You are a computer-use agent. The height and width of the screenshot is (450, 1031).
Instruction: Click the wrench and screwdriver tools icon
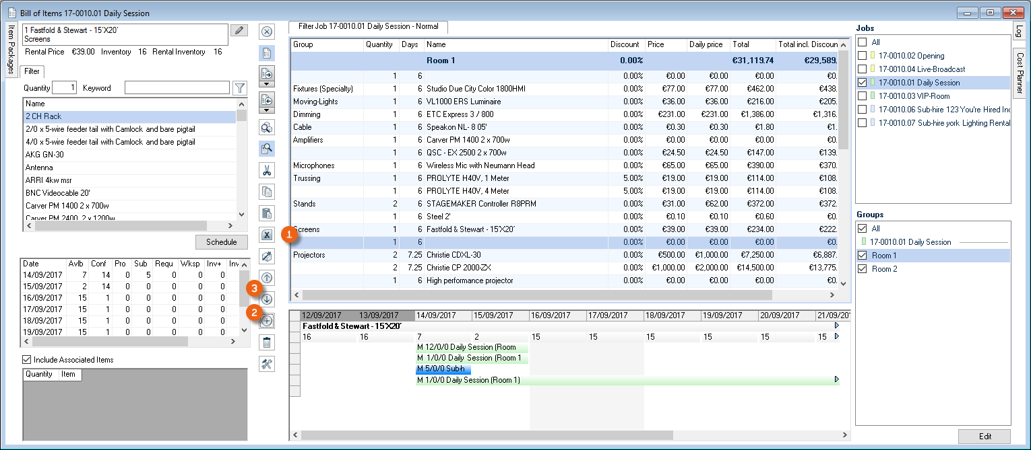pyautogui.click(x=266, y=364)
